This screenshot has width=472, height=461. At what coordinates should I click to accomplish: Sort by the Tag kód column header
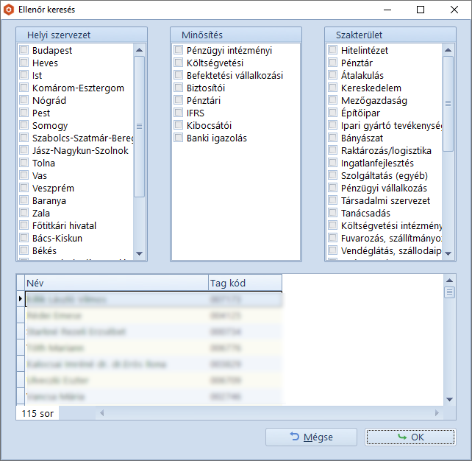coord(244,283)
